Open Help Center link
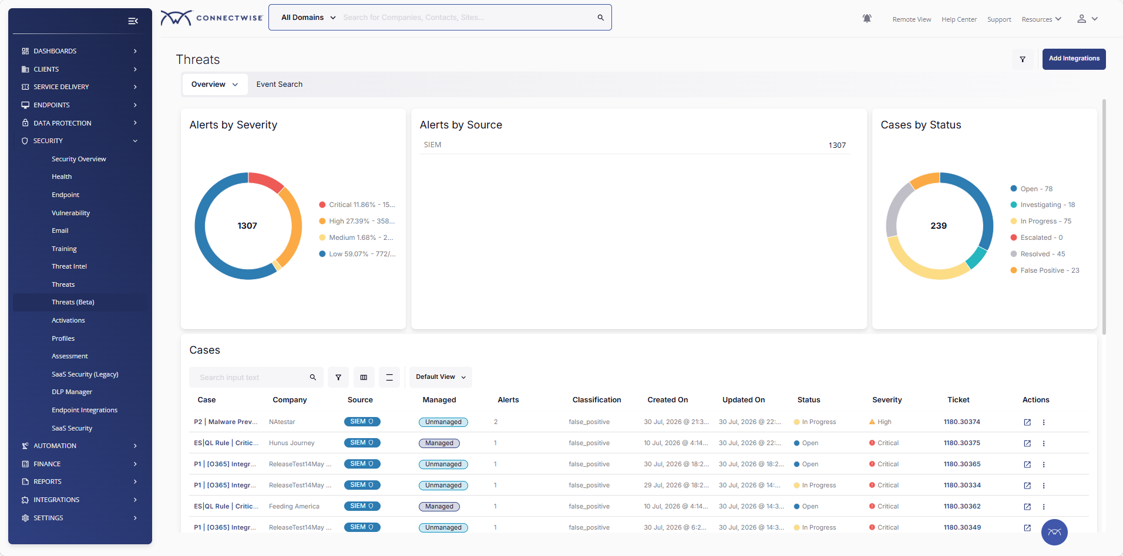The image size is (1123, 556). (x=959, y=19)
